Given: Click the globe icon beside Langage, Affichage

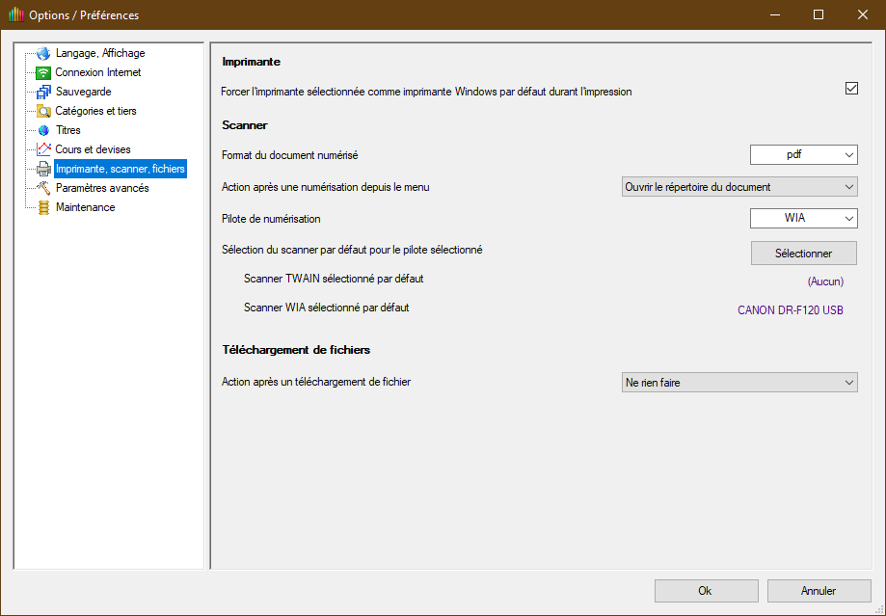Looking at the screenshot, I should pyautogui.click(x=43, y=54).
